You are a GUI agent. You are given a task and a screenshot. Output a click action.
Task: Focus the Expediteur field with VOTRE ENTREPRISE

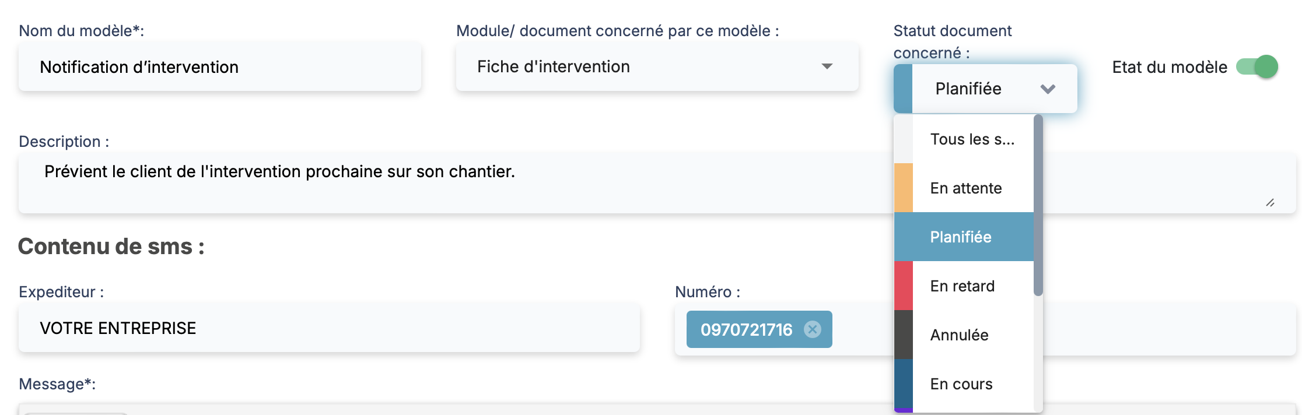click(329, 328)
